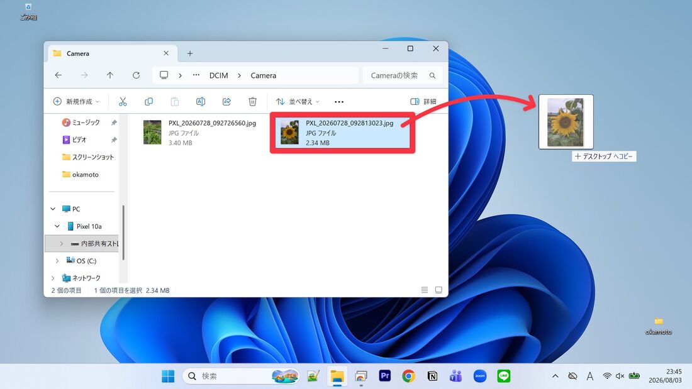The image size is (692, 389).
Task: Go up one folder level
Action: coord(110,75)
